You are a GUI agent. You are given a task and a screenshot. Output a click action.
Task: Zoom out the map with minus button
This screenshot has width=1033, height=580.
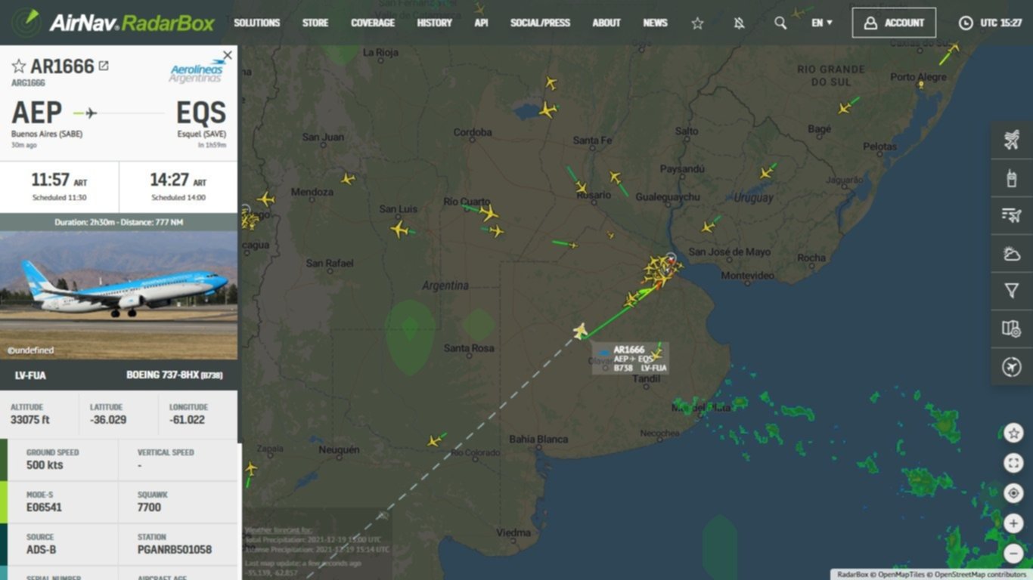coord(1013,554)
